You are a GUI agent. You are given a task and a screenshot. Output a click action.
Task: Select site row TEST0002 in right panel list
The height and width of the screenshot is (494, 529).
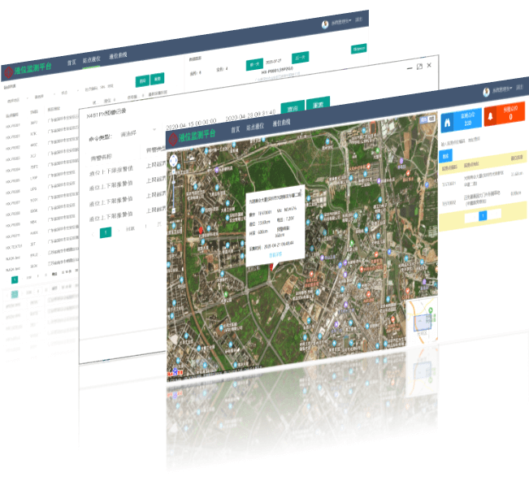click(x=483, y=198)
